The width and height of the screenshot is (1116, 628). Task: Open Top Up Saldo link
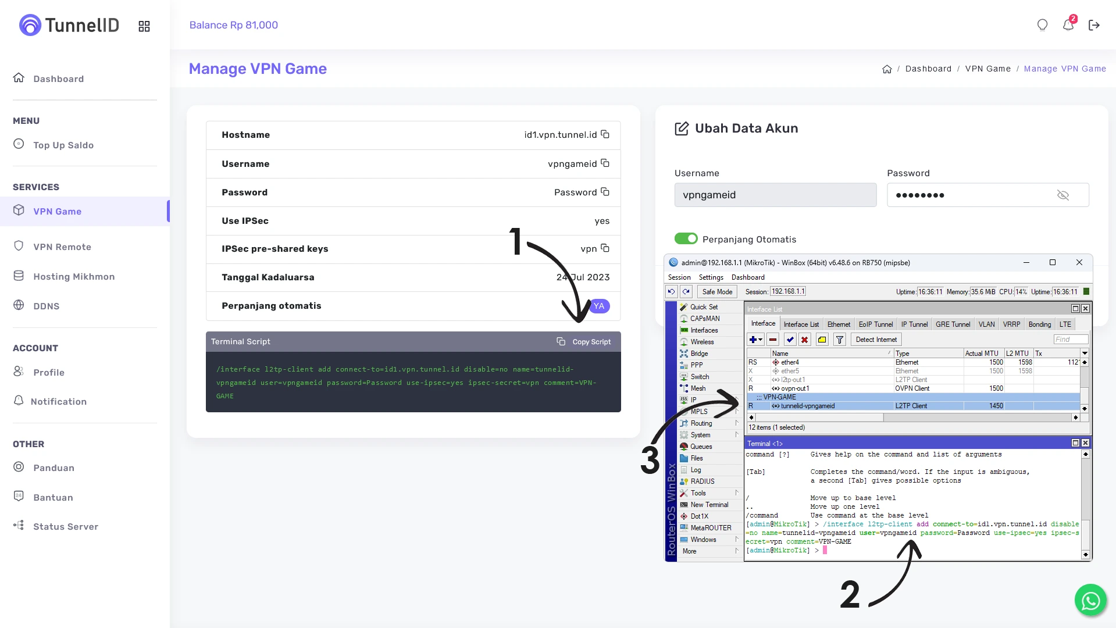pos(63,145)
